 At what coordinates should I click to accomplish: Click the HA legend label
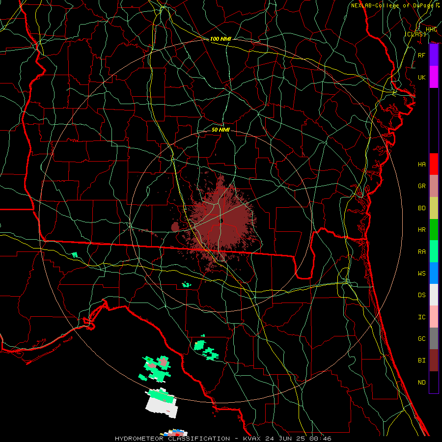[x=421, y=164]
